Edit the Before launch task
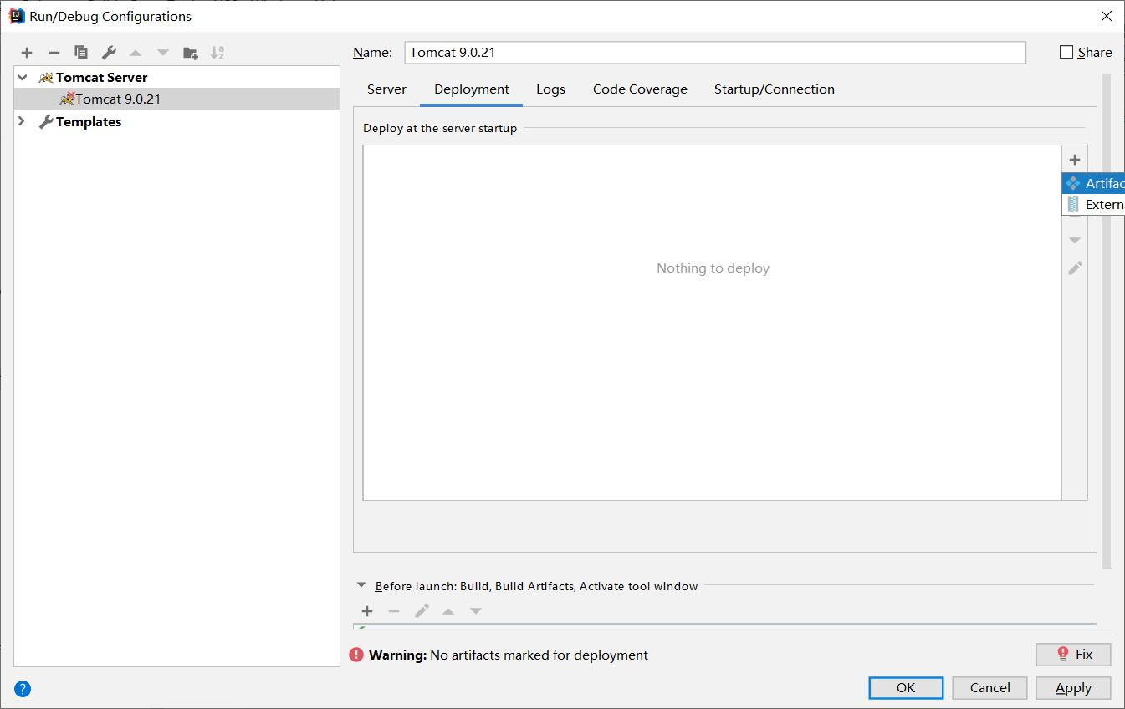 [422, 611]
